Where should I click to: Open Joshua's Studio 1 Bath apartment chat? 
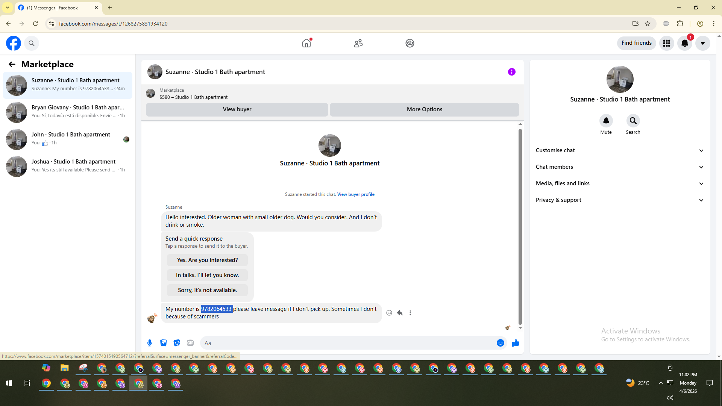68,167
